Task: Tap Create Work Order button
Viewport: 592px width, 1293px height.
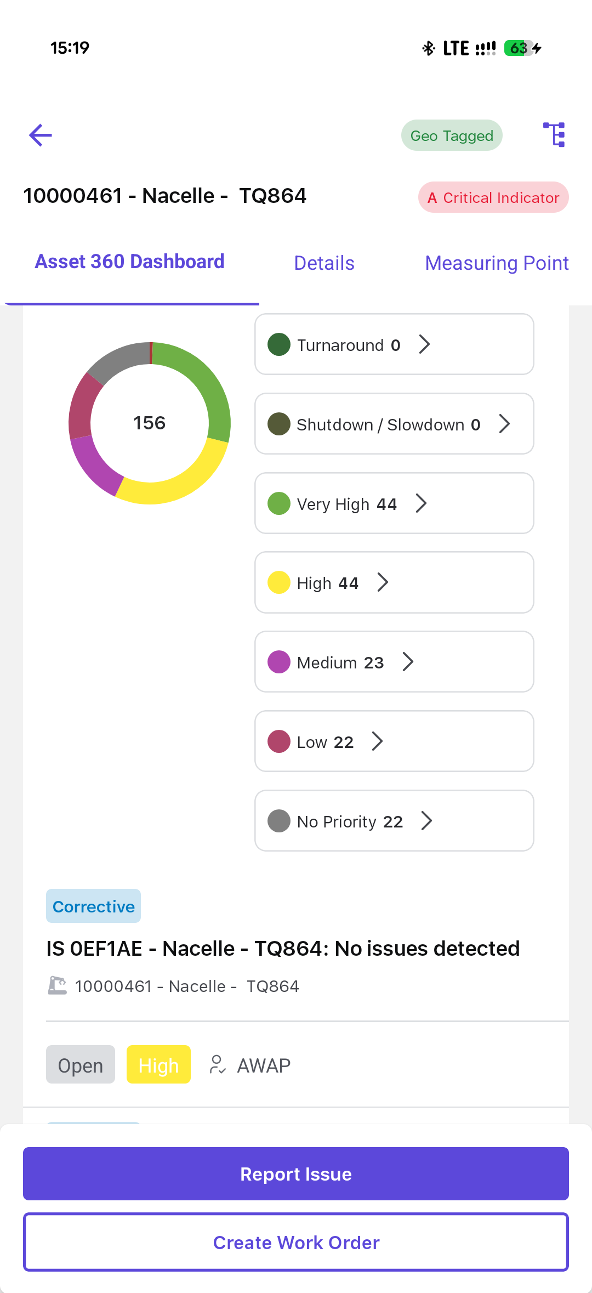Action: pos(296,1243)
